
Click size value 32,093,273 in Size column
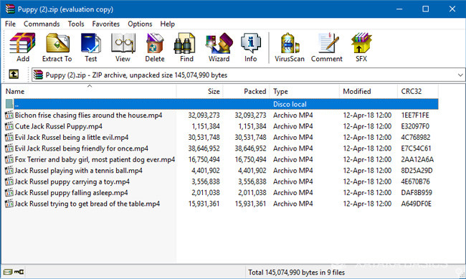[204, 115]
